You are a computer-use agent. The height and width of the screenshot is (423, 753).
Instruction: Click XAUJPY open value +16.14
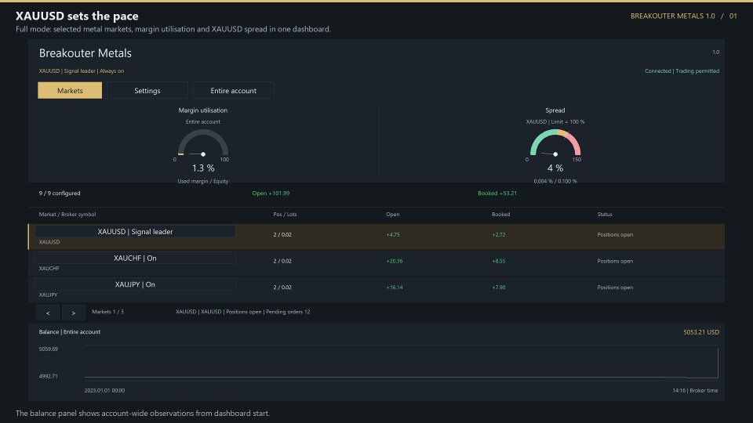pyautogui.click(x=395, y=287)
